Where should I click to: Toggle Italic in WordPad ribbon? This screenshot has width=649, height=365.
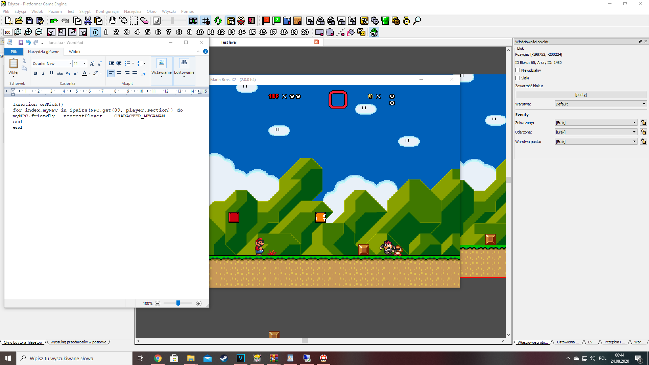click(43, 73)
